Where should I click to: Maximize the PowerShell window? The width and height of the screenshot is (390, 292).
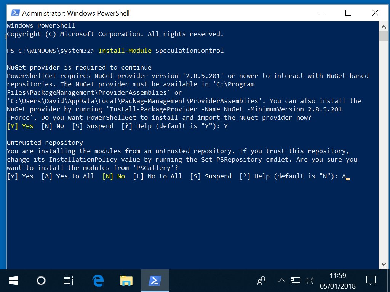point(348,13)
